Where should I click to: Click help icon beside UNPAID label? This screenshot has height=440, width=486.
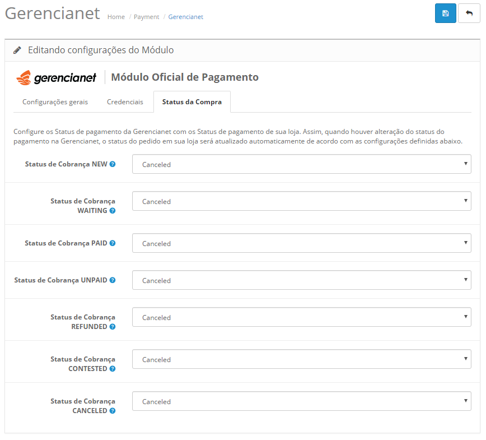point(113,280)
